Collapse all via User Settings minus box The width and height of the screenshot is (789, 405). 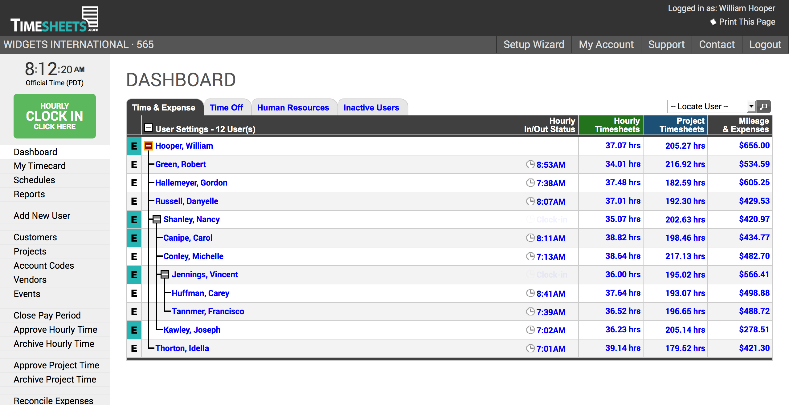149,128
